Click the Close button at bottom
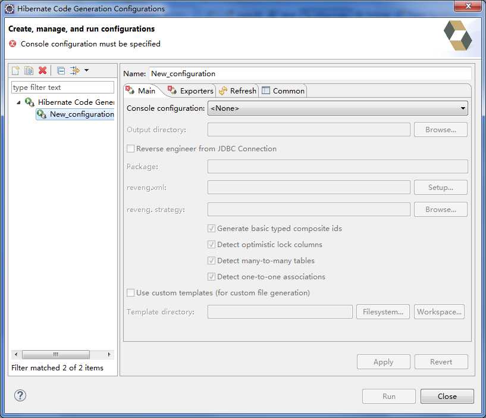This screenshot has height=418, width=486. point(447,397)
